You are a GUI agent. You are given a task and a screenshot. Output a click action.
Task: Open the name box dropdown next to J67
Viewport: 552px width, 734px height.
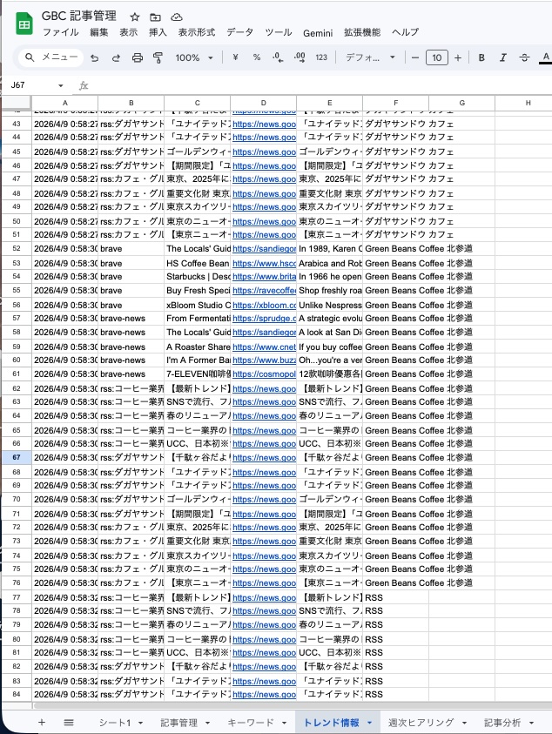(61, 85)
